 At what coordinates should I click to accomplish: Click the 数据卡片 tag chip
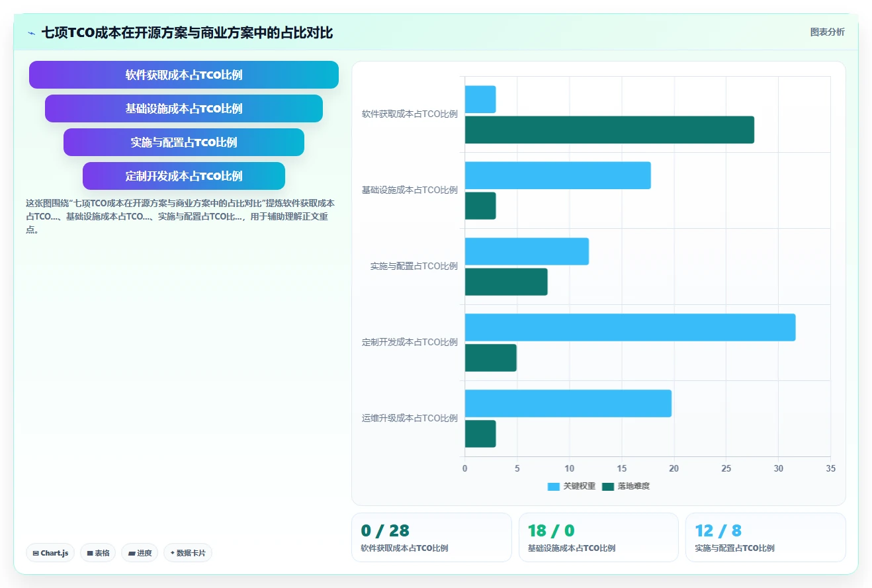click(188, 553)
